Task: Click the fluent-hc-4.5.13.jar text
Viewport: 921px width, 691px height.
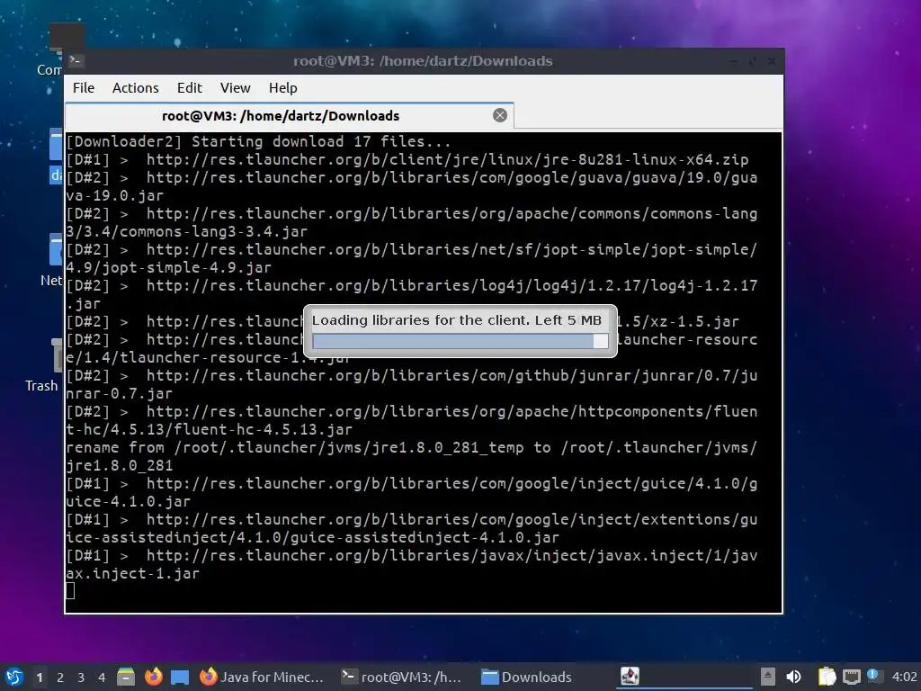Action: 264,429
